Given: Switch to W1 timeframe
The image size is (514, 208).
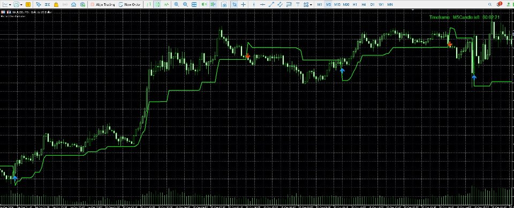Looking at the screenshot, I should pyautogui.click(x=381, y=5).
